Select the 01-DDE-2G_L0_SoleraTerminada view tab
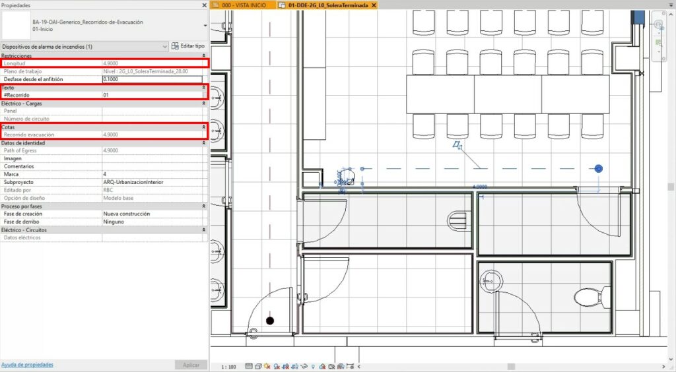The image size is (676, 372). [327, 5]
